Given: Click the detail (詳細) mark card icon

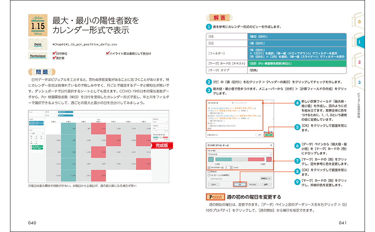Looking at the screenshot, I should (31, 142).
